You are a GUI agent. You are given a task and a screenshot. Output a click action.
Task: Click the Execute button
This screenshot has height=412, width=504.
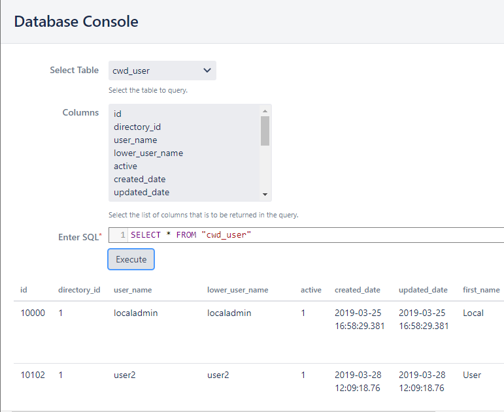(x=131, y=259)
